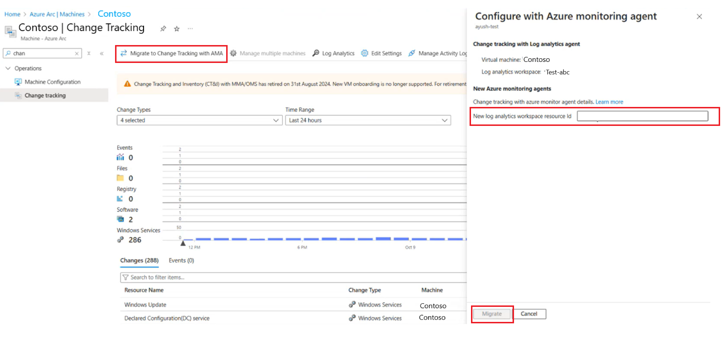Click the Manage Activity Log rocket icon

(x=412, y=53)
